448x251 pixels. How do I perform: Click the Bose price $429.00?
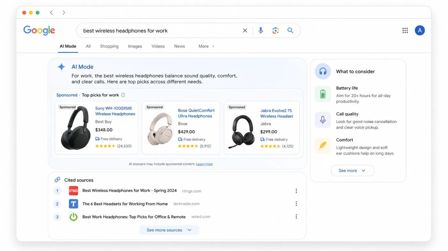[x=187, y=132]
